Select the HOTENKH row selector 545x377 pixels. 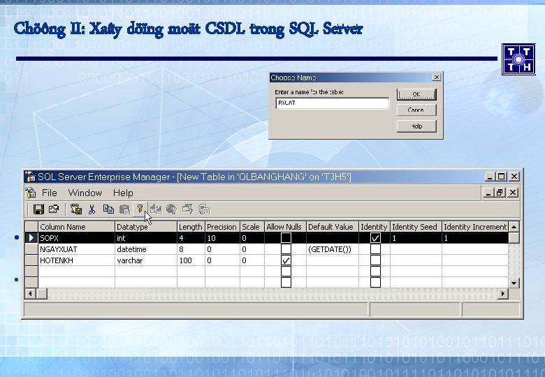(x=31, y=260)
